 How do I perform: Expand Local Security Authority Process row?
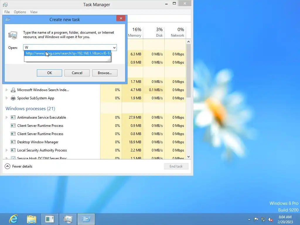(x=6, y=150)
